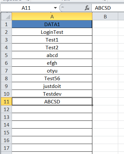124x154 pixels.
Task: Select the DATA1 header cell
Action: pyautogui.click(x=52, y=24)
